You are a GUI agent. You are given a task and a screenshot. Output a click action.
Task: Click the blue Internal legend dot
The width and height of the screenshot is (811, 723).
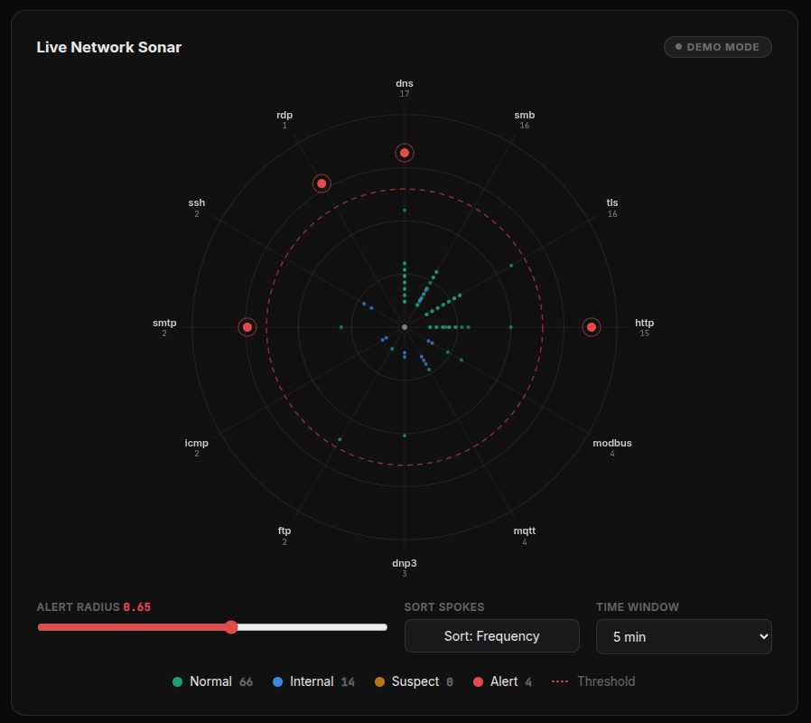278,681
